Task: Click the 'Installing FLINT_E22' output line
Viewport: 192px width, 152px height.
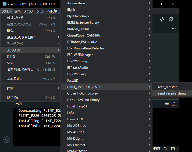Action: [x=40, y=121]
